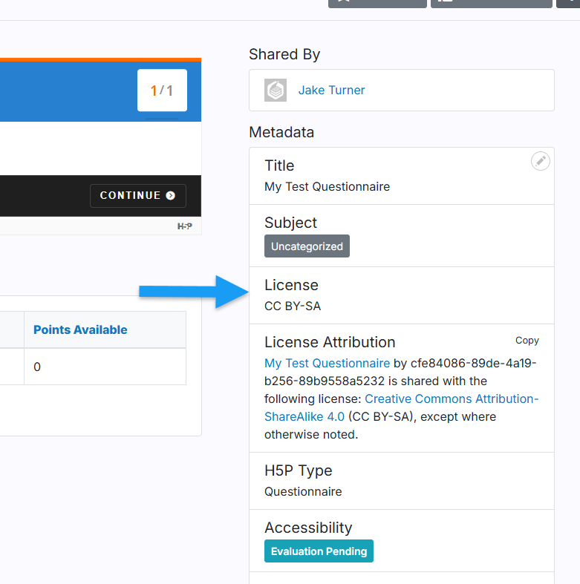Open My Test Questionnaire attribution link
Viewport: 580px width, 584px height.
(327, 363)
